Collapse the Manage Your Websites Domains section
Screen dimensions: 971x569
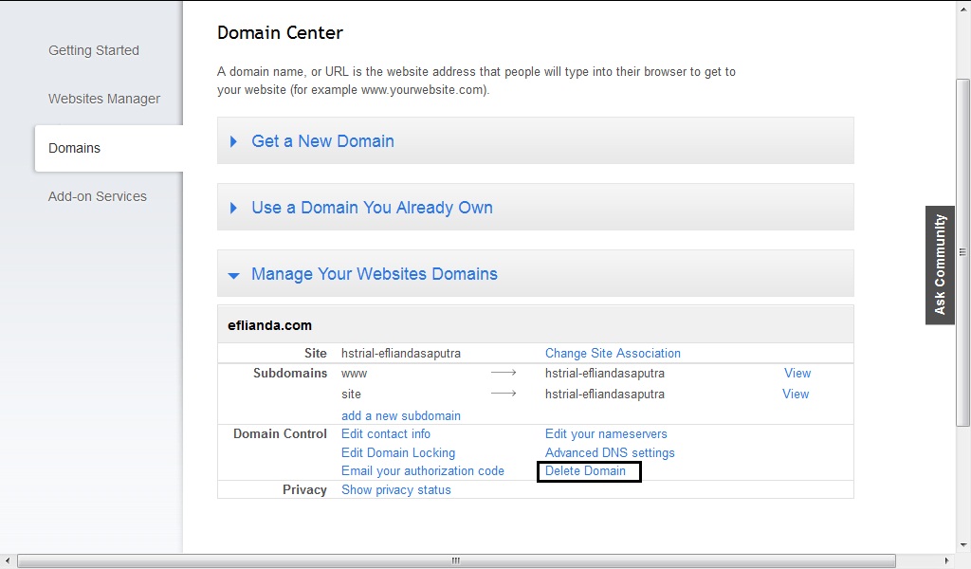coord(375,273)
